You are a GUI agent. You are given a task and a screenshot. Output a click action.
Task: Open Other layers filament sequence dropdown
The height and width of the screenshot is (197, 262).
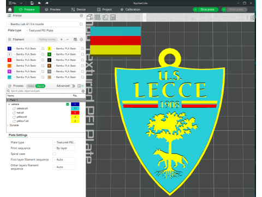coord(64,167)
